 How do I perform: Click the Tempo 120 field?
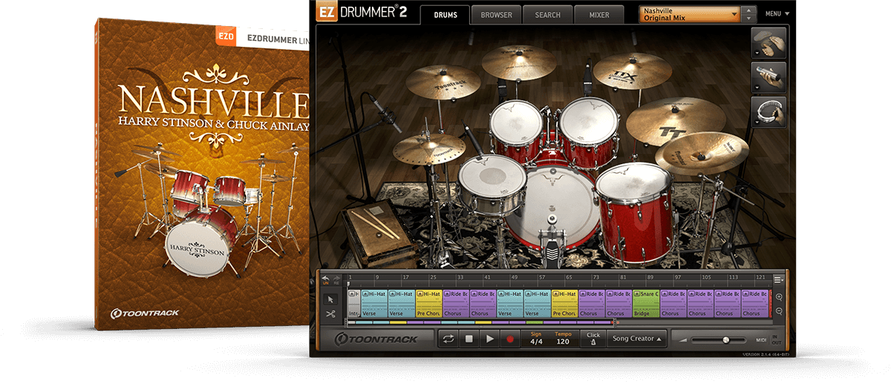pos(563,339)
